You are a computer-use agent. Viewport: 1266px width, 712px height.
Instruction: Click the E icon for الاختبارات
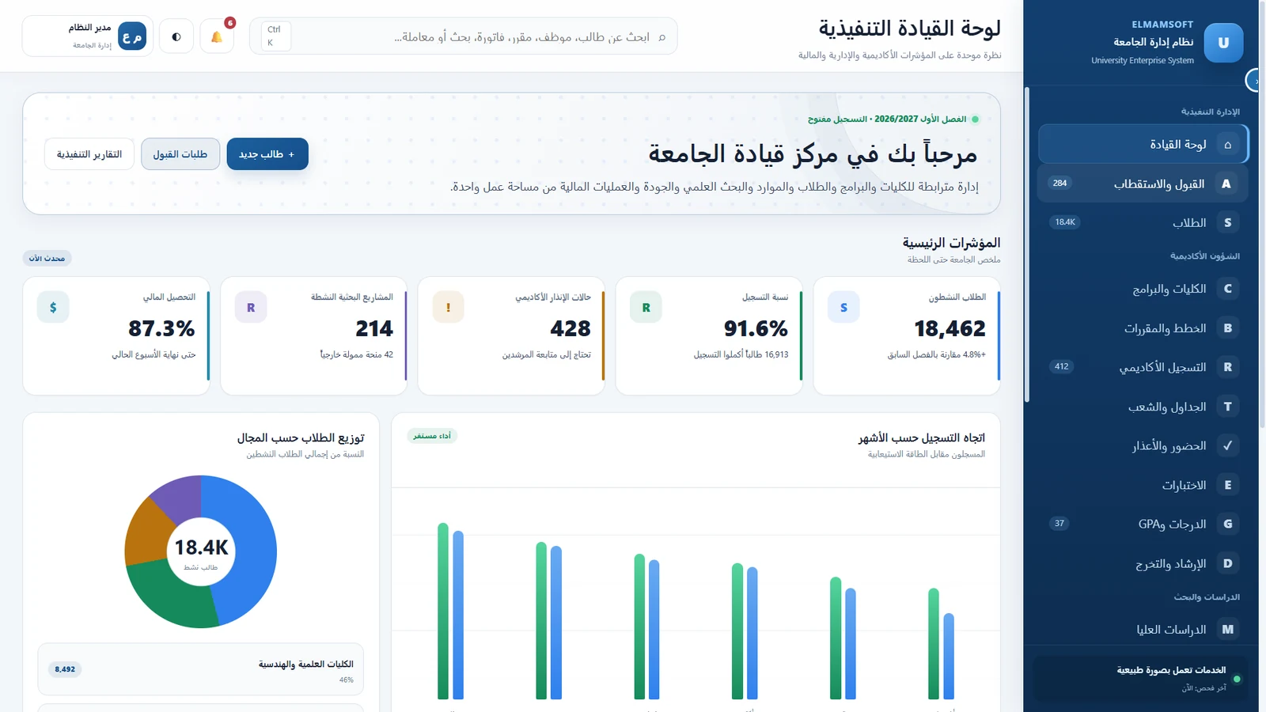point(1227,485)
